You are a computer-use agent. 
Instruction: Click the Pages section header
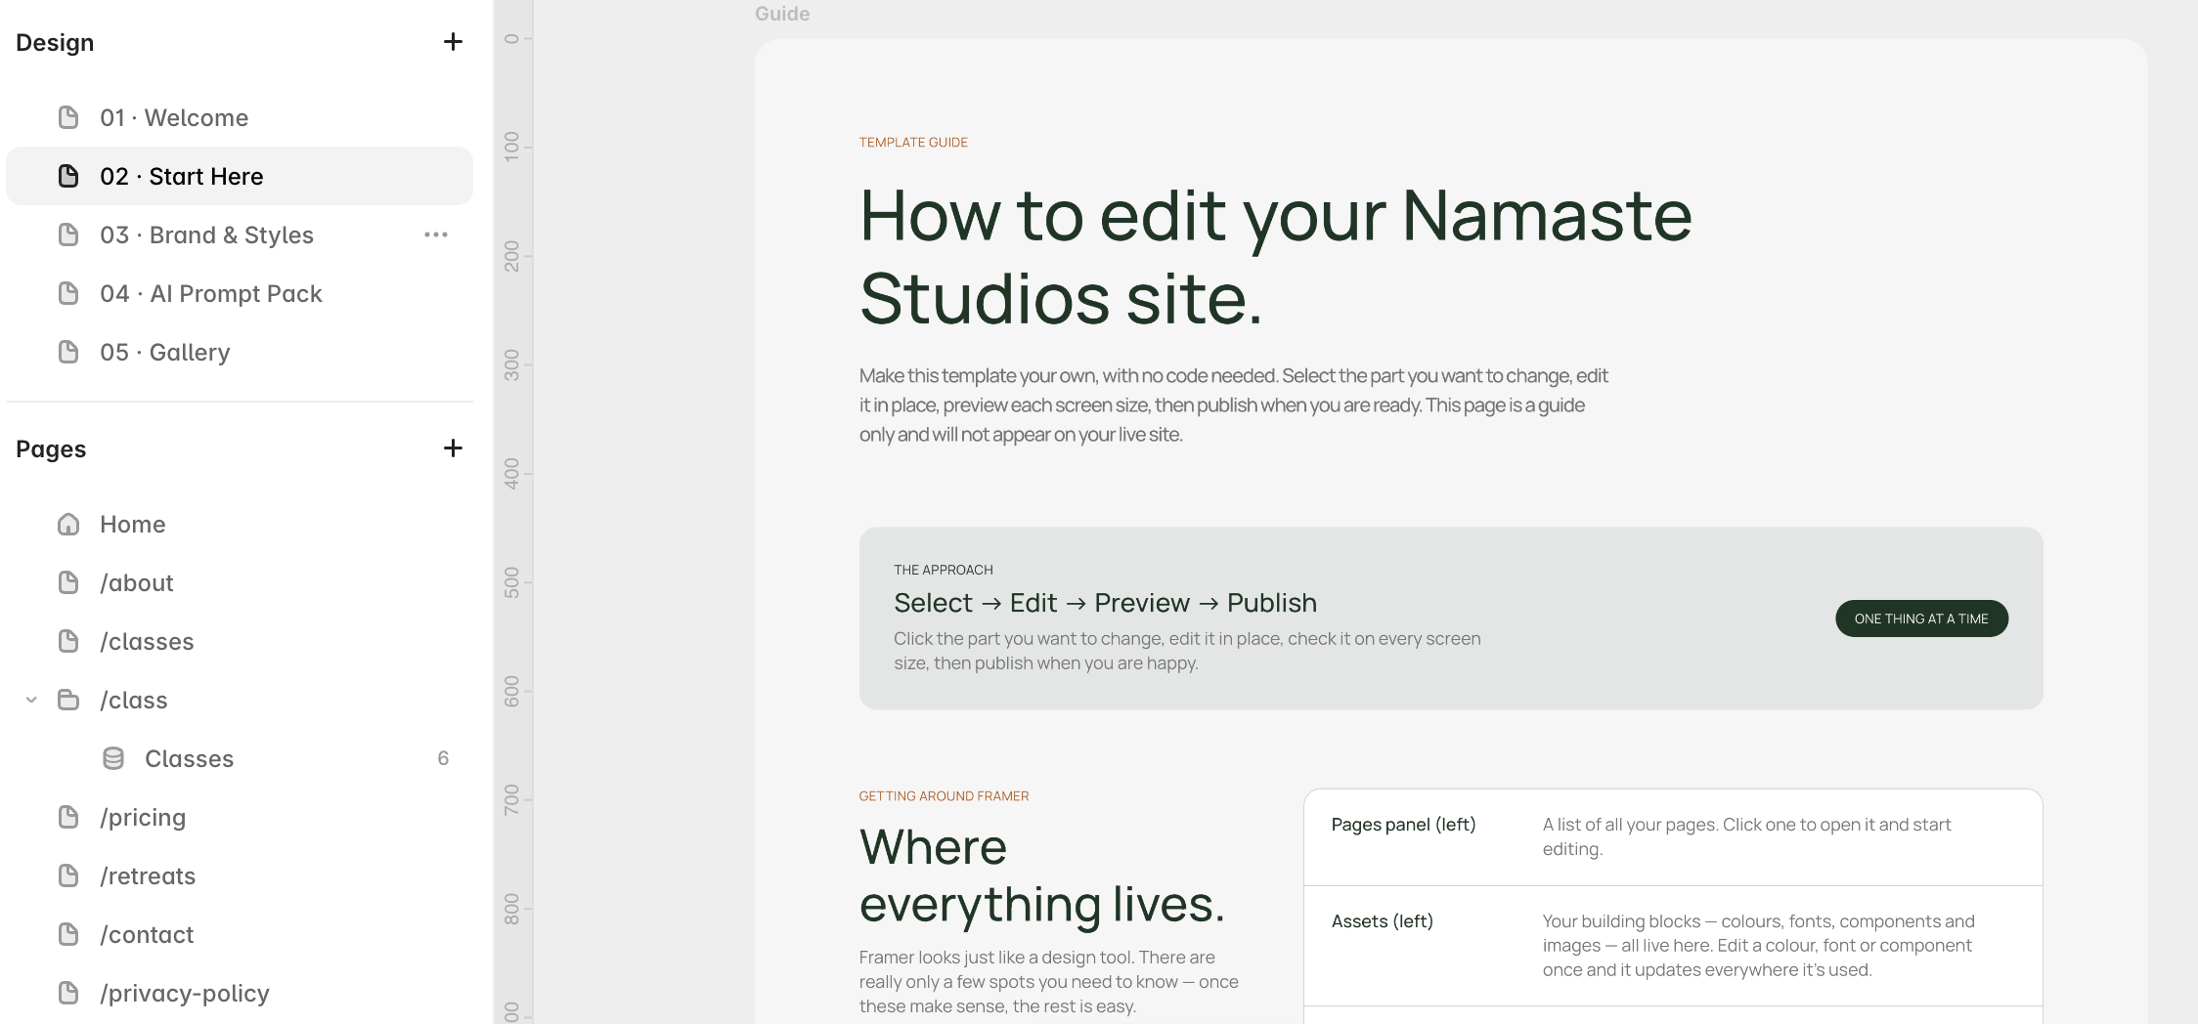tap(51, 448)
